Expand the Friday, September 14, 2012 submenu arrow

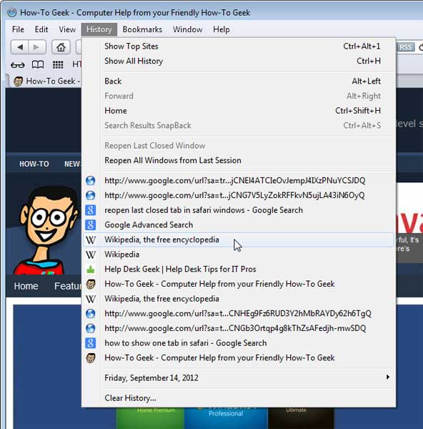tap(388, 378)
